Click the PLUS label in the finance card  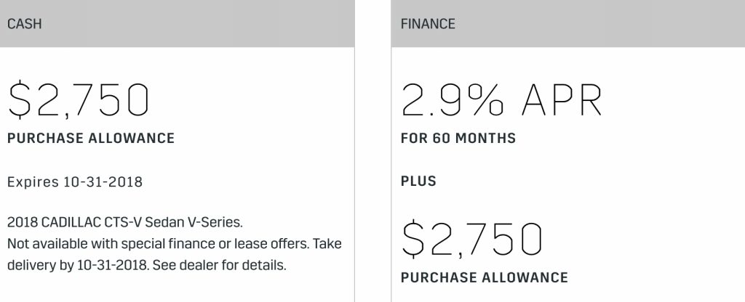(x=418, y=181)
